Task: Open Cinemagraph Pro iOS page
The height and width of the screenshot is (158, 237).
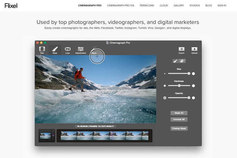Action: coord(121,5)
